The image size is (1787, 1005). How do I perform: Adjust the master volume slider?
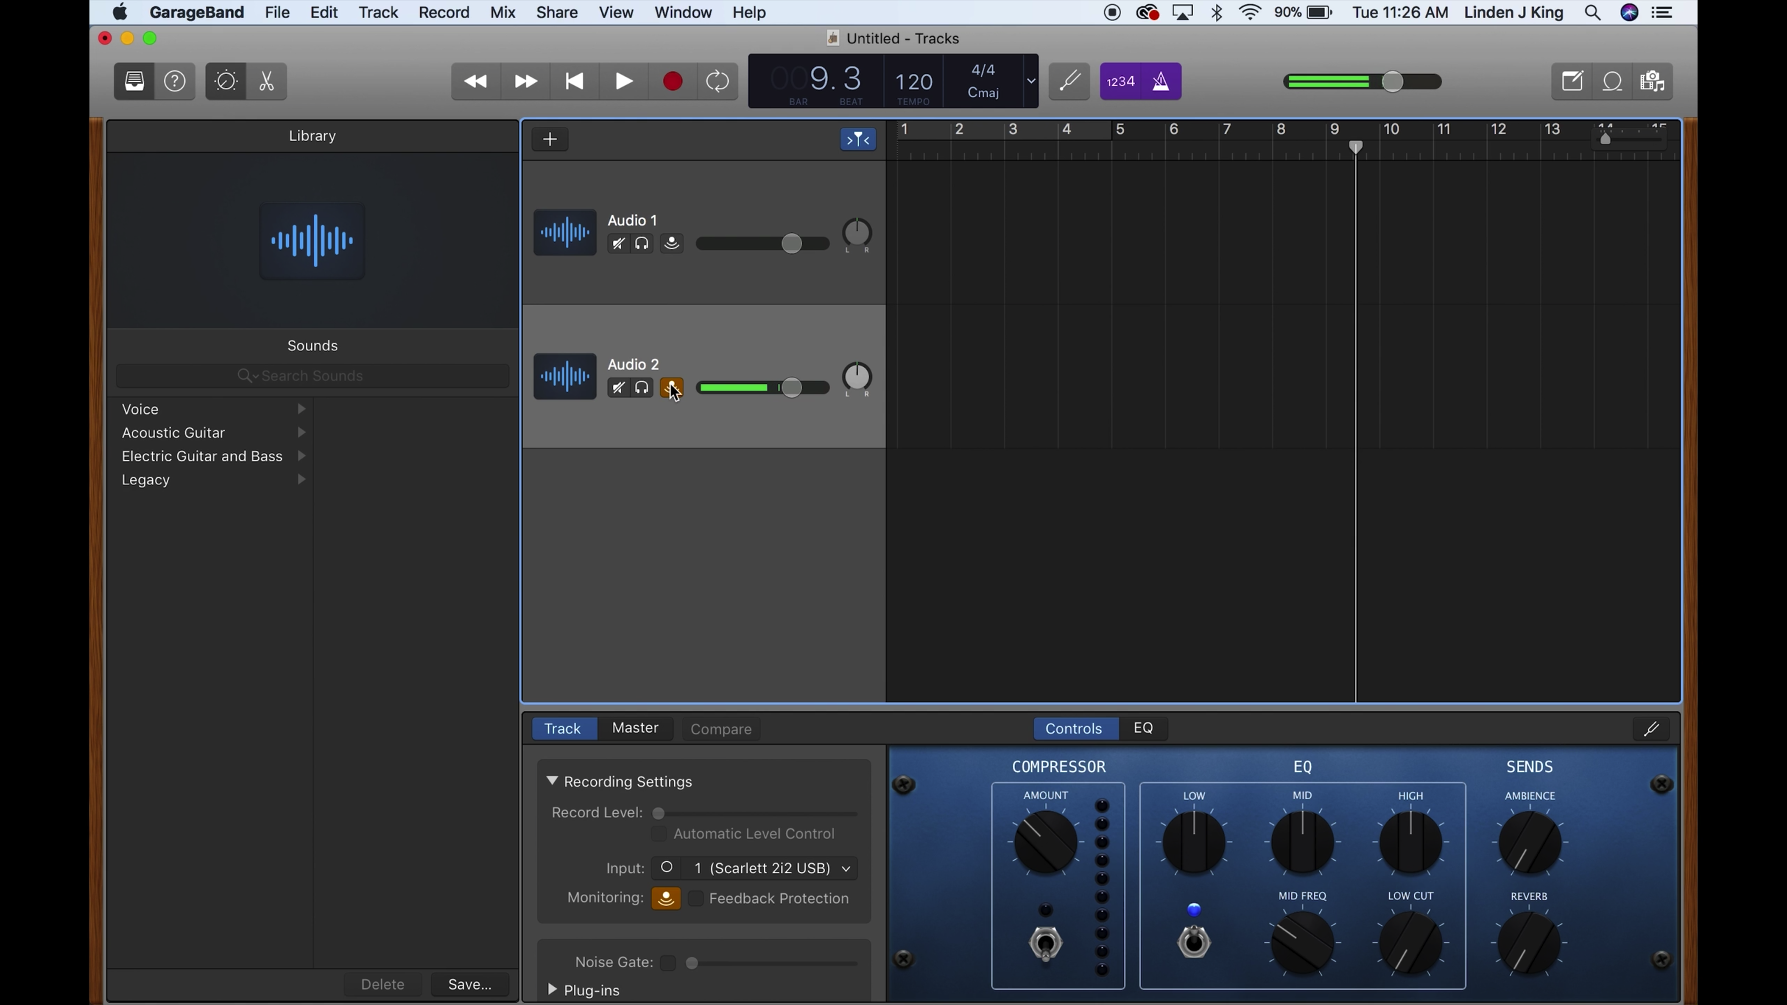[1392, 82]
